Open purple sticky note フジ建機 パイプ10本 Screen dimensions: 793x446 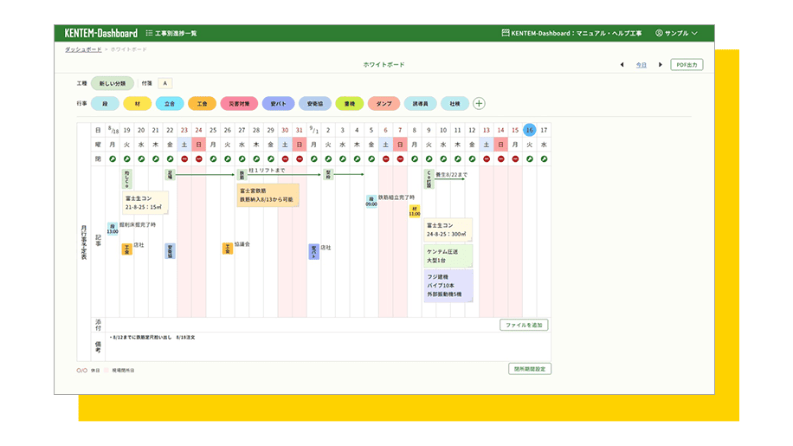tap(448, 286)
